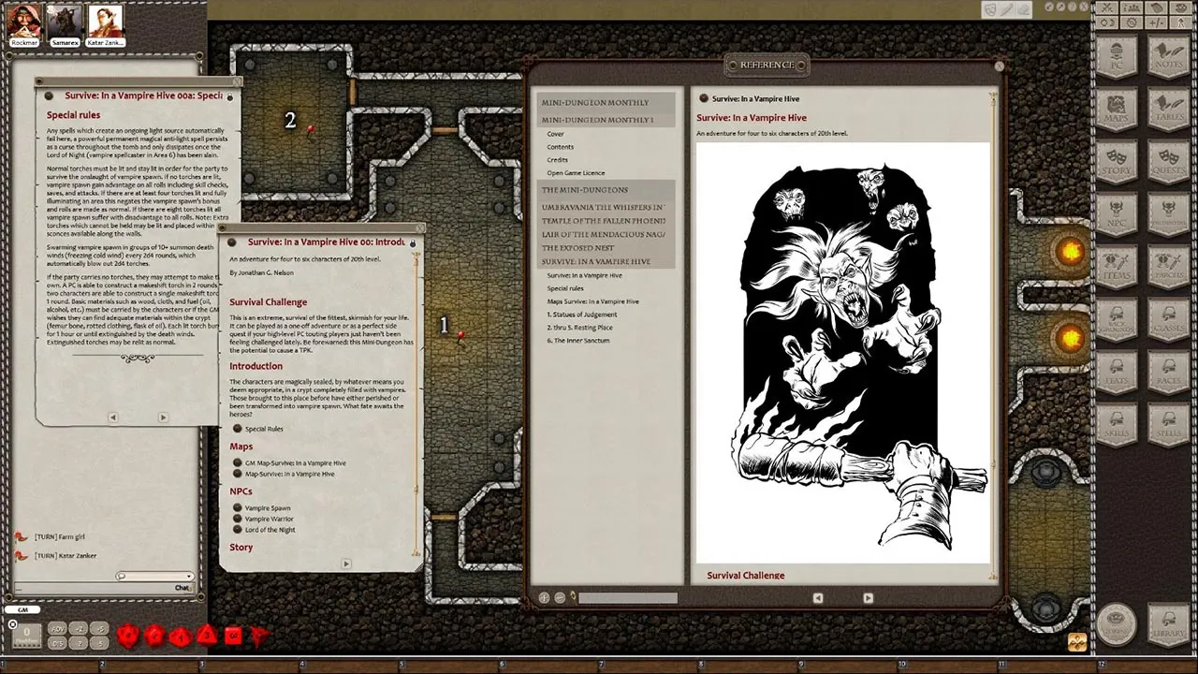Open the Classes sidebar button
1198x674 pixels.
1168,321
